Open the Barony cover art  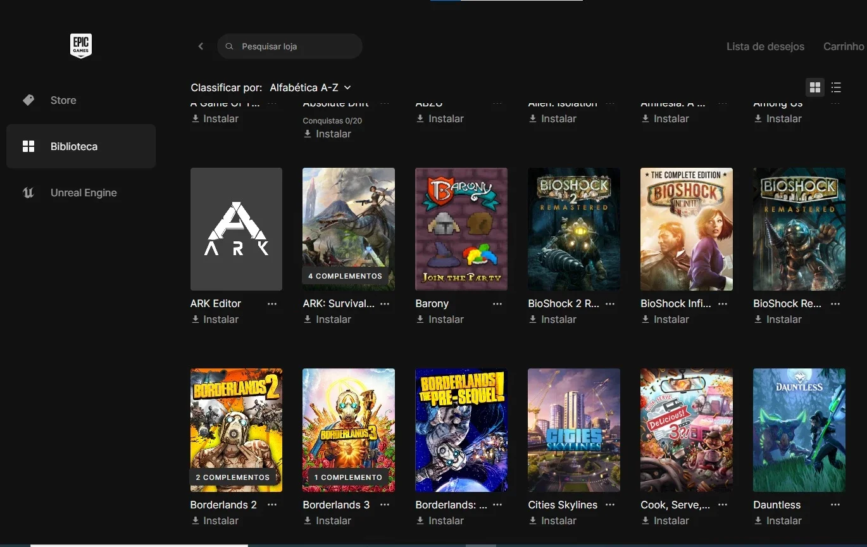[461, 229]
